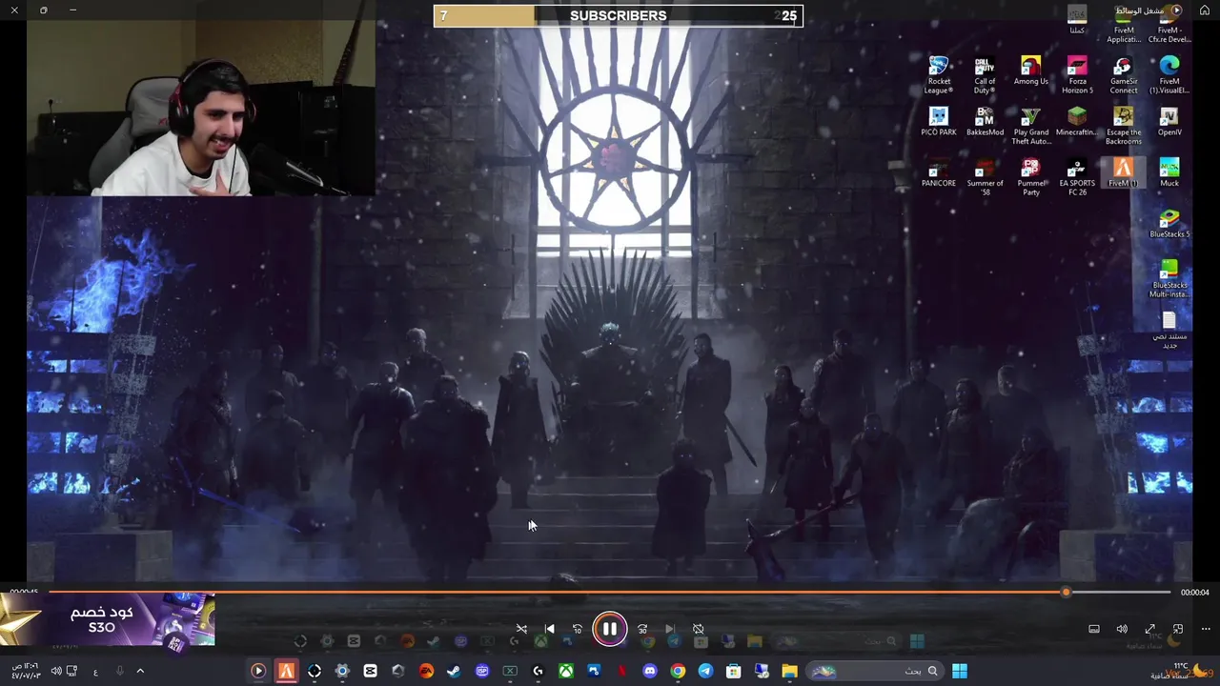Open CapCut from the taskbar
Screen dimensions: 1220x686
click(x=370, y=671)
